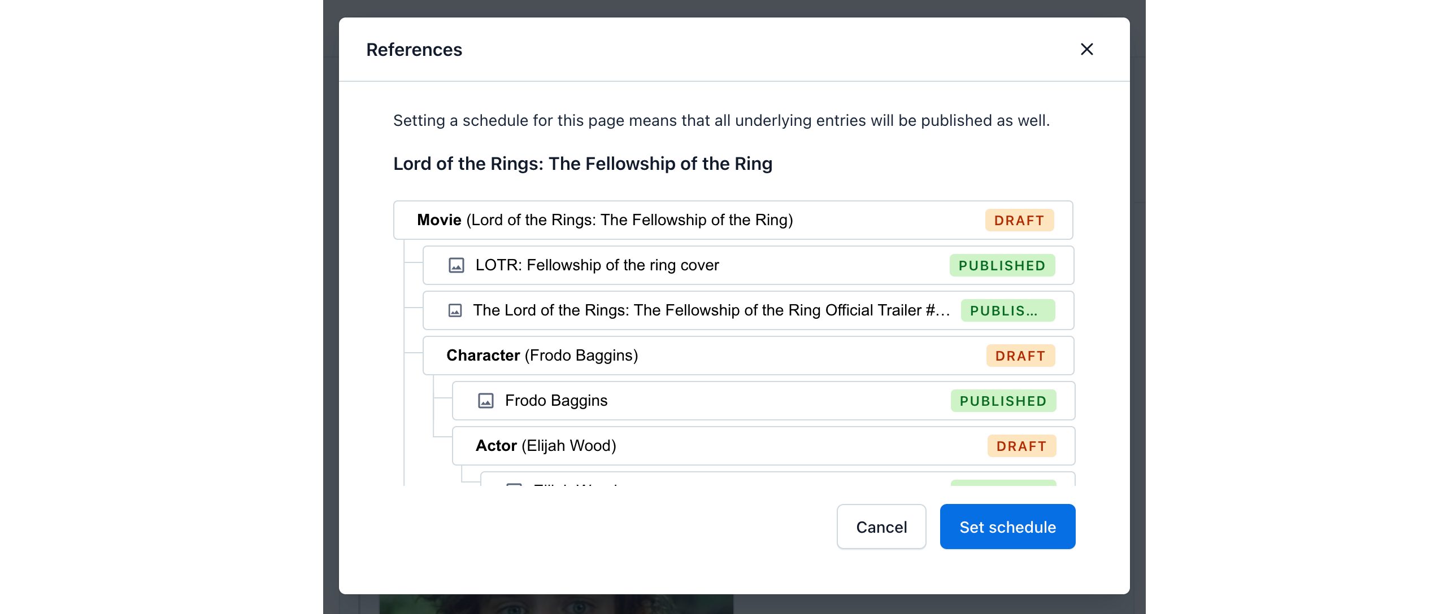1452x614 pixels.
Task: Click PUBLISHED badge on Frodo Baggins asset
Action: tap(1003, 401)
